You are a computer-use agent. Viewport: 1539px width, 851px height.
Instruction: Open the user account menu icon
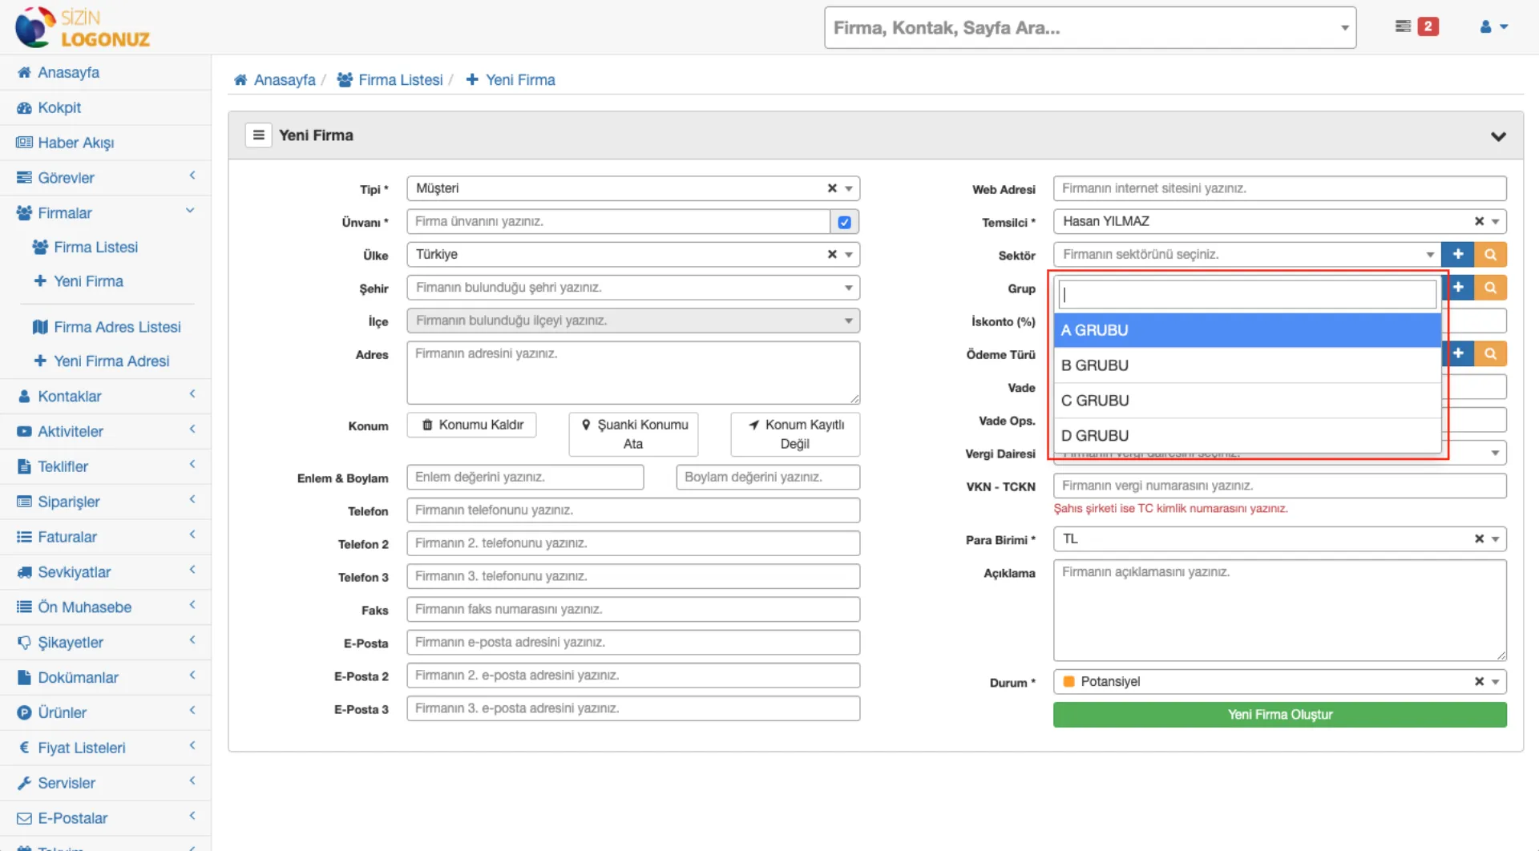(1493, 26)
